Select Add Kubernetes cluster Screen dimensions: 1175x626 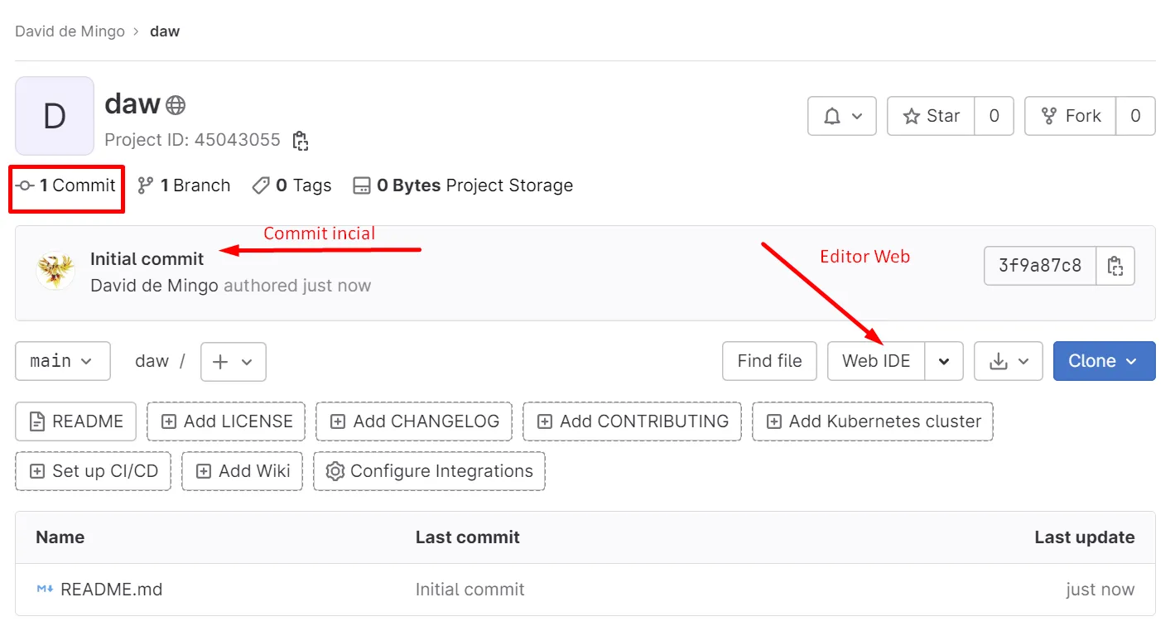tap(873, 421)
